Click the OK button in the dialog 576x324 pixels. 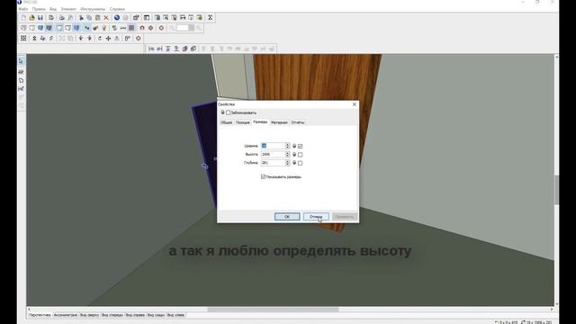287,217
